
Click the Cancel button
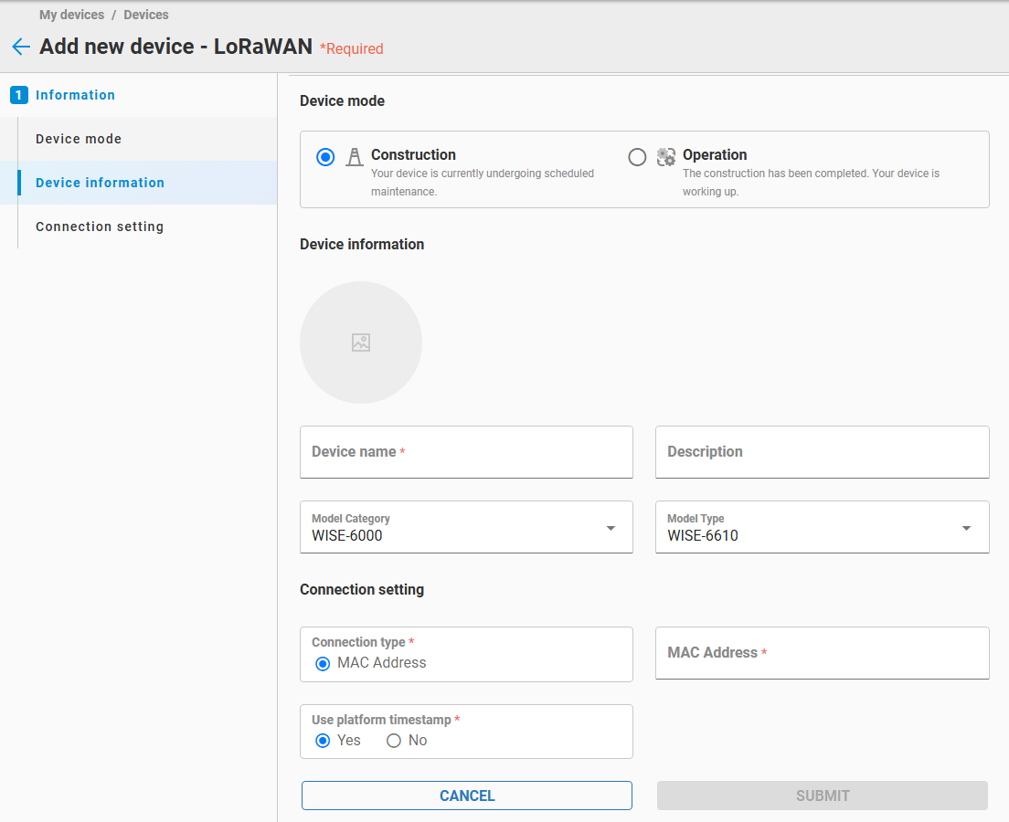[x=467, y=796]
